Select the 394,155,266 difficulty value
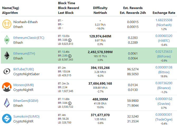The image size is (177, 126). click(x=100, y=68)
